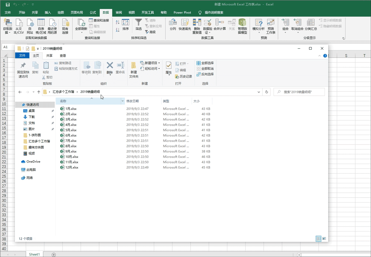Select 此电脑 (This PC) in sidebar
This screenshot has width=371, height=257.
tap(29, 170)
